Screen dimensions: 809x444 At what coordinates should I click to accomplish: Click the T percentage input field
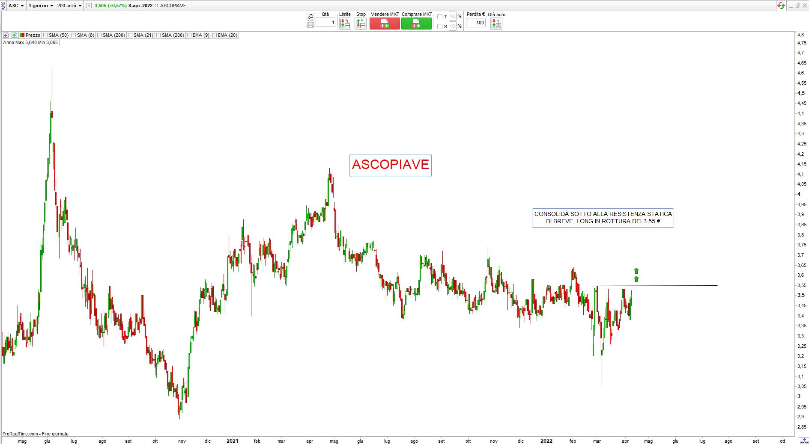[453, 17]
